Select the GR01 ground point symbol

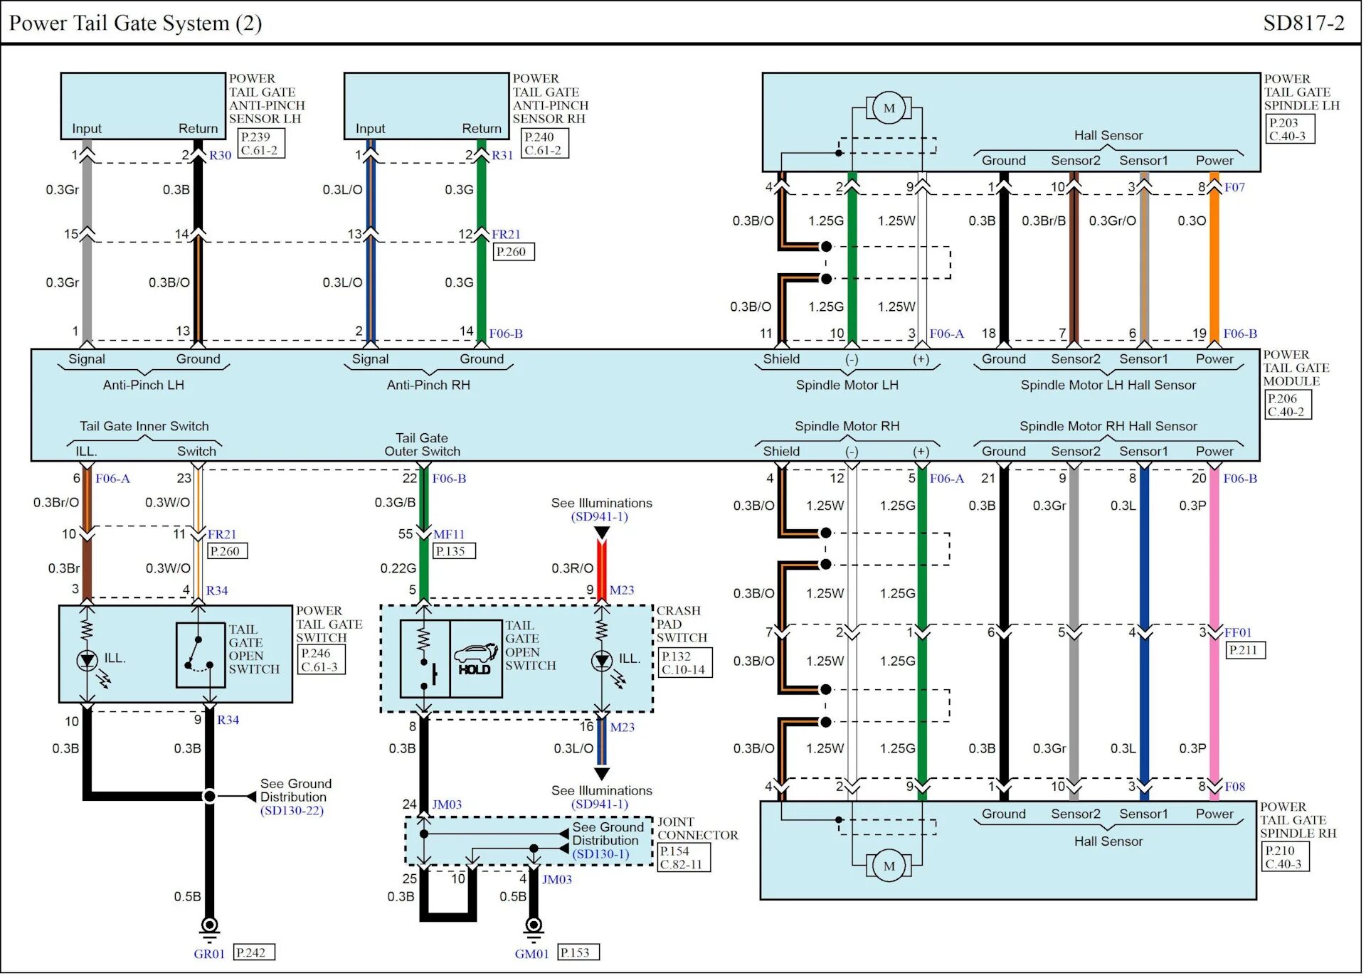[209, 928]
